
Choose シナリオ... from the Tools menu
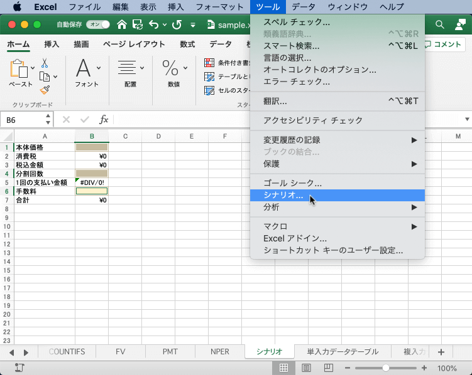point(337,195)
